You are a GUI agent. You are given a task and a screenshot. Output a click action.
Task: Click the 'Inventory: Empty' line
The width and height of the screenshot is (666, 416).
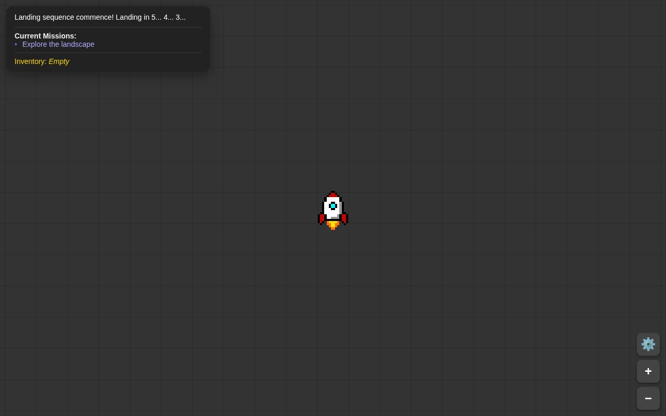(x=42, y=61)
